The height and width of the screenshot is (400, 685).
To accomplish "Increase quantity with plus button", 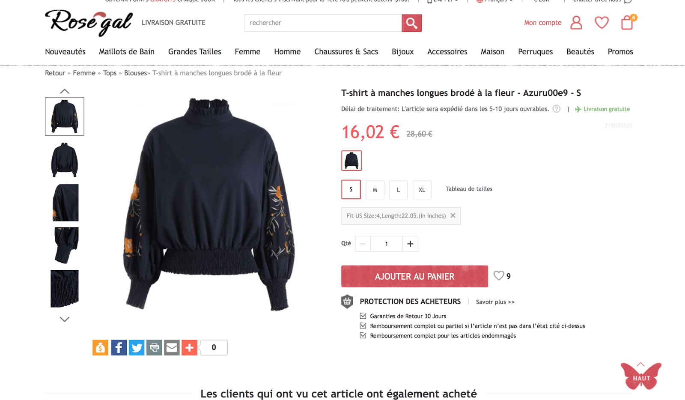I will pyautogui.click(x=410, y=244).
